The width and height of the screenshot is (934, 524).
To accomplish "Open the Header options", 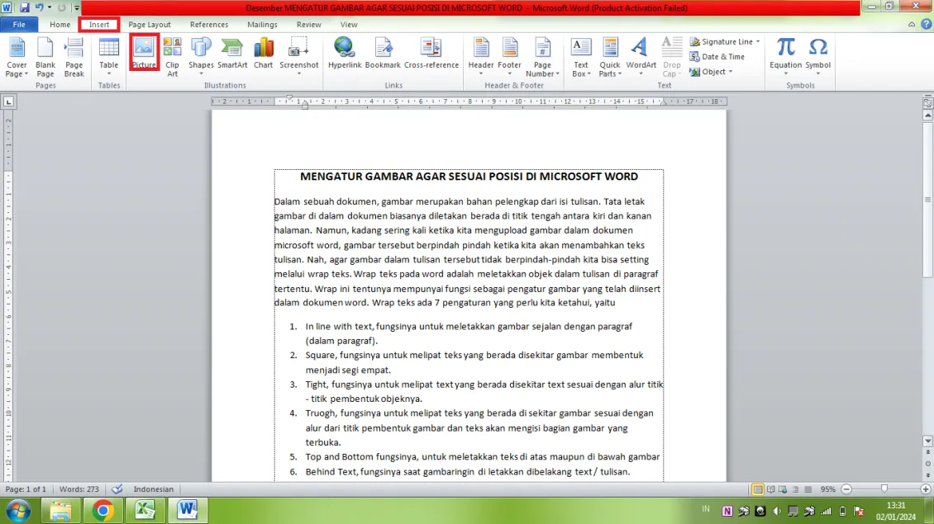I will 481,57.
